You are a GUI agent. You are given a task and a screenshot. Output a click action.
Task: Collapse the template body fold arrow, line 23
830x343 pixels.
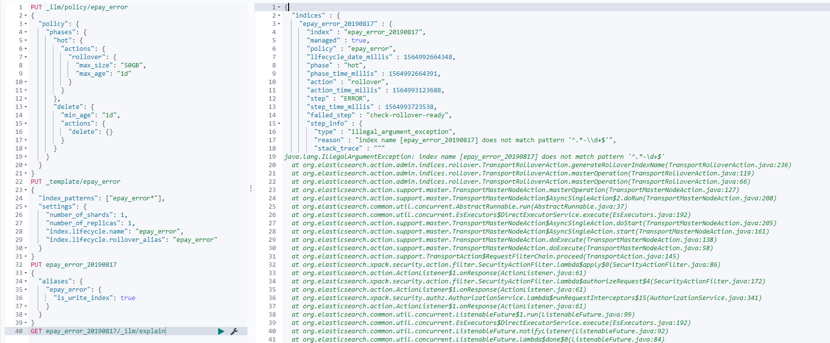click(x=25, y=190)
